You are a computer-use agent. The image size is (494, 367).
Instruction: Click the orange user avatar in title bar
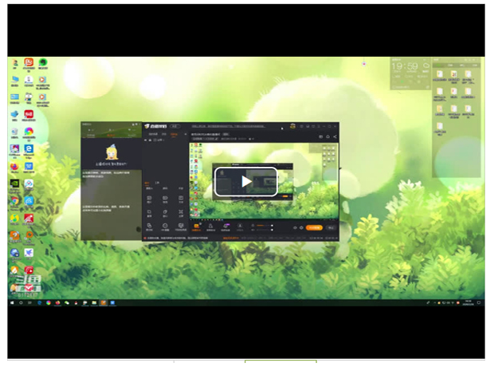point(293,126)
